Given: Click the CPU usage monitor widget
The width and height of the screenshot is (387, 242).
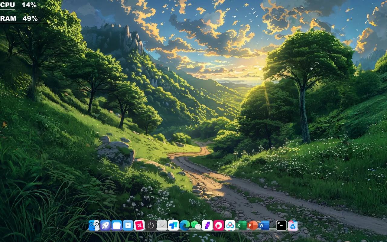Looking at the screenshot, I should [x=19, y=5].
